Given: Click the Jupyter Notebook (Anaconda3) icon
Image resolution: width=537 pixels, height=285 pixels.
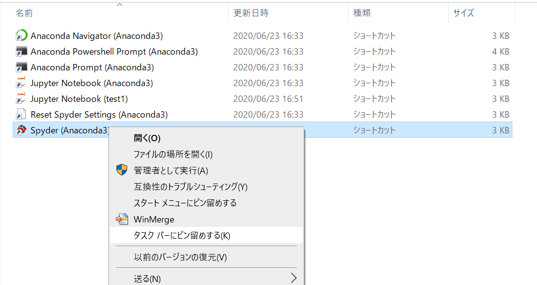Looking at the screenshot, I should 21,83.
